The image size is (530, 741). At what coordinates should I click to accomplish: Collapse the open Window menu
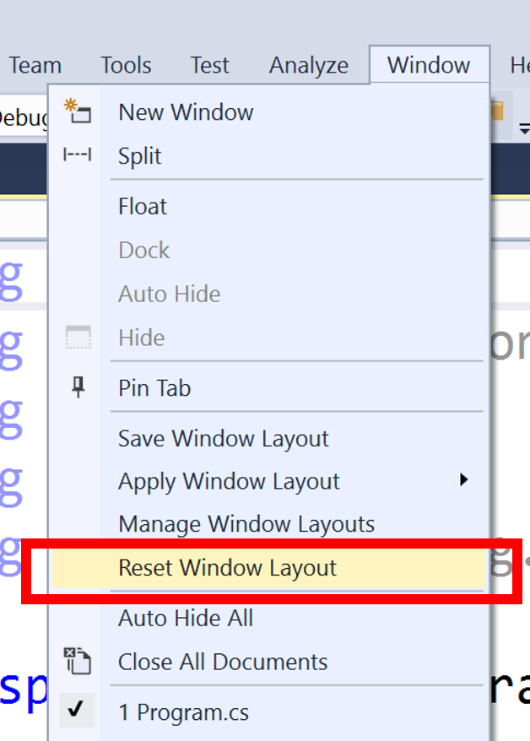click(x=429, y=65)
